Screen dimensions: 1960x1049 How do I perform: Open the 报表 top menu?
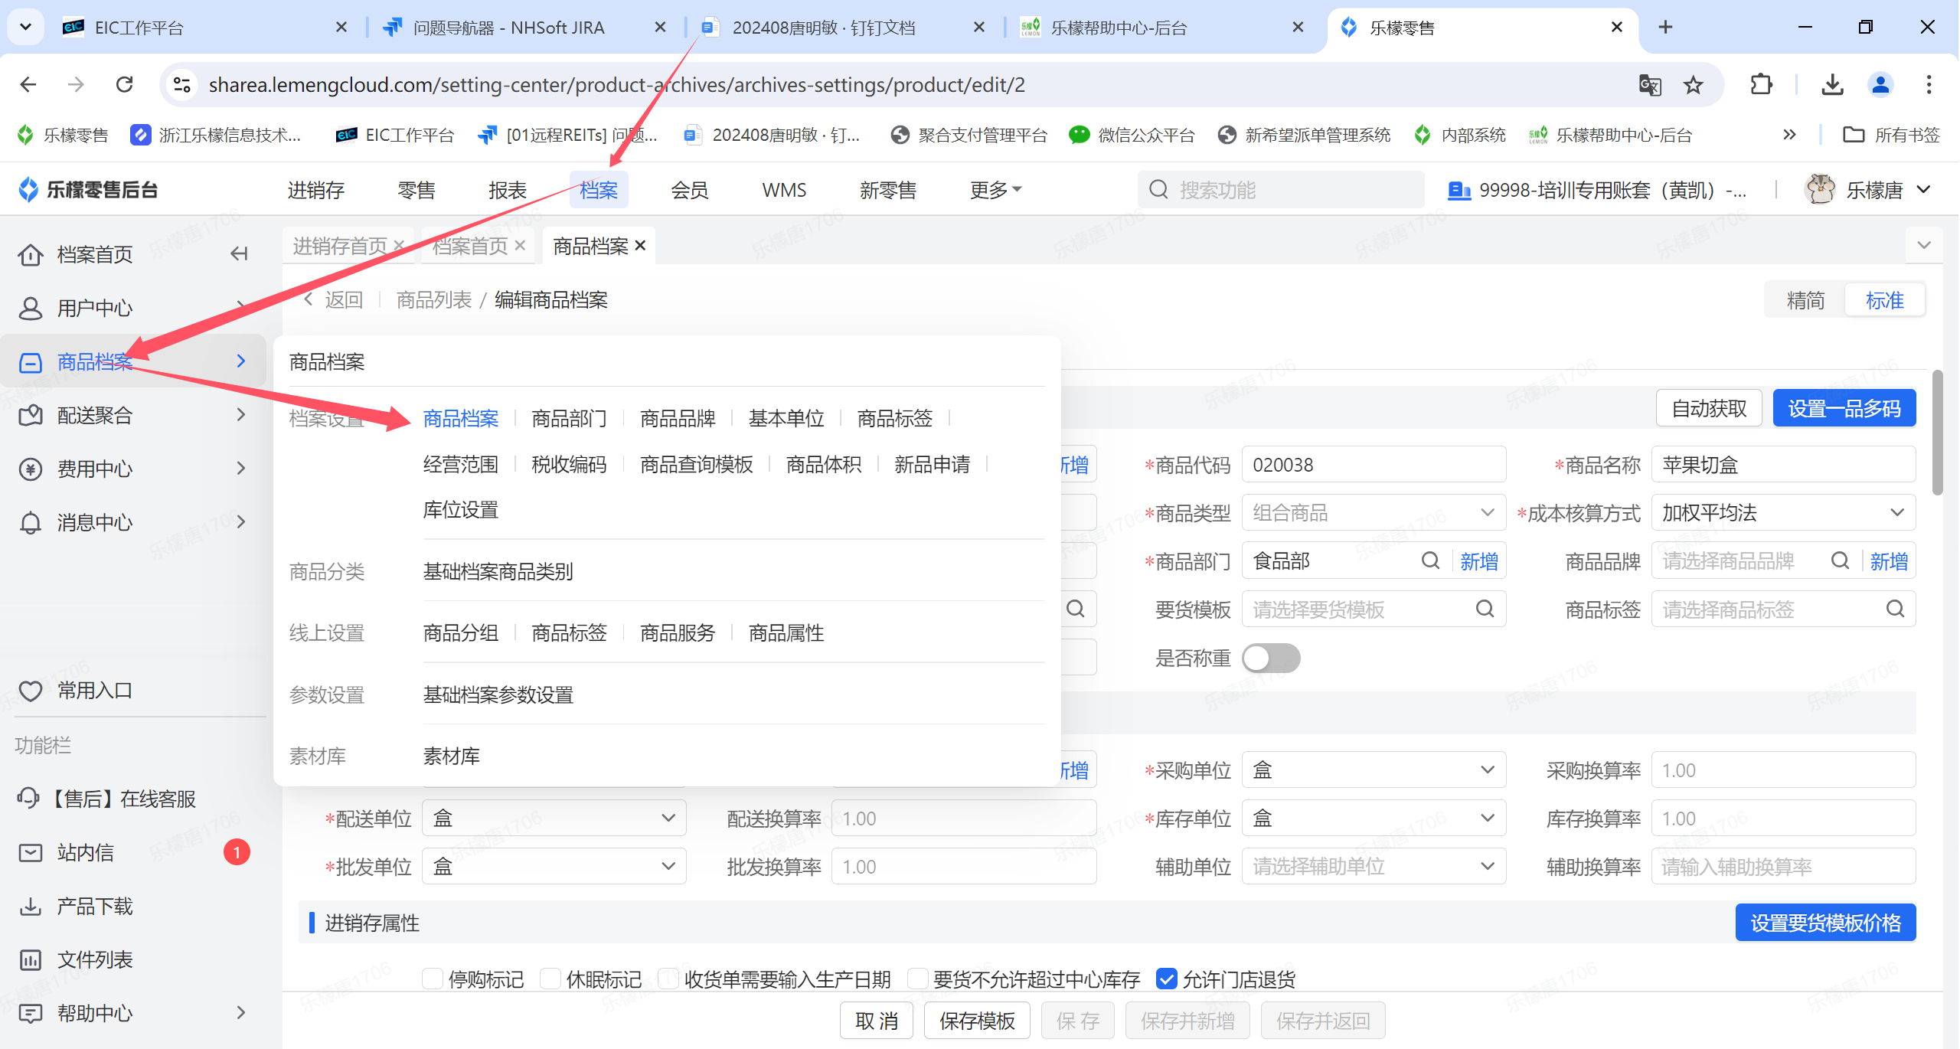(x=508, y=190)
